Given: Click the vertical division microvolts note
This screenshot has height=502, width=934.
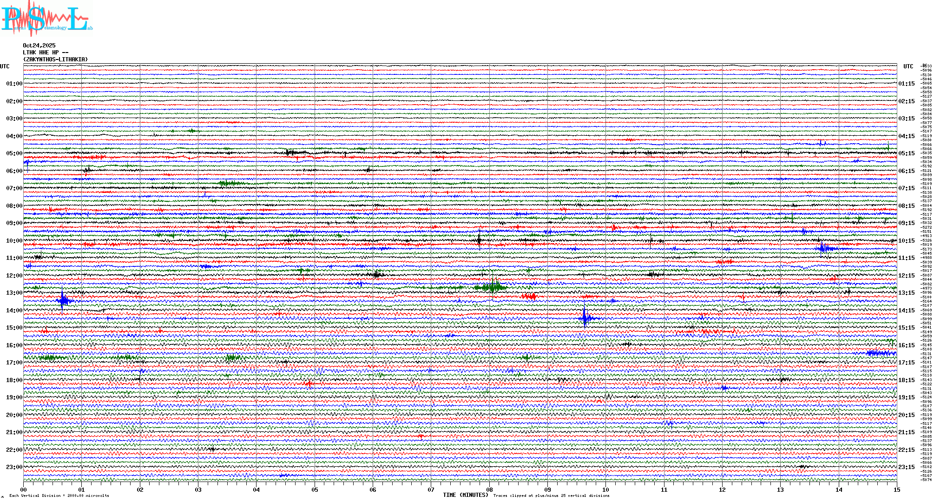Looking at the screenshot, I should [59, 495].
